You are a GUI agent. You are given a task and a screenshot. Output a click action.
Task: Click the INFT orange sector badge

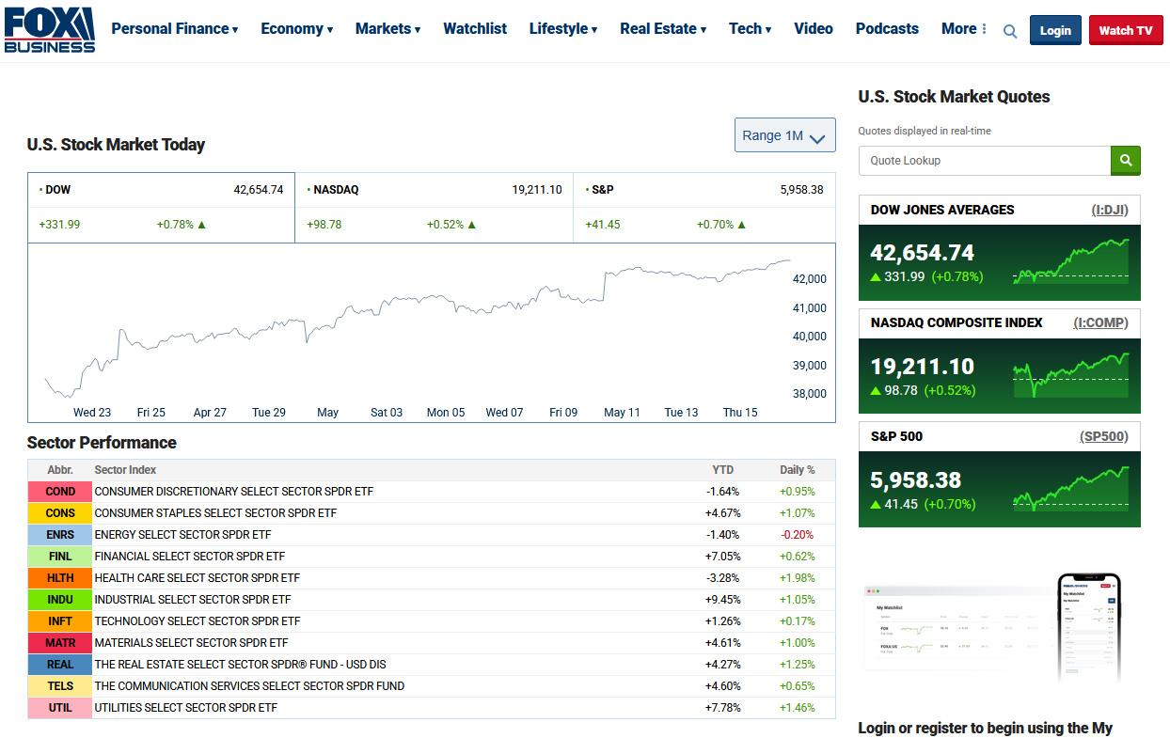tap(60, 621)
